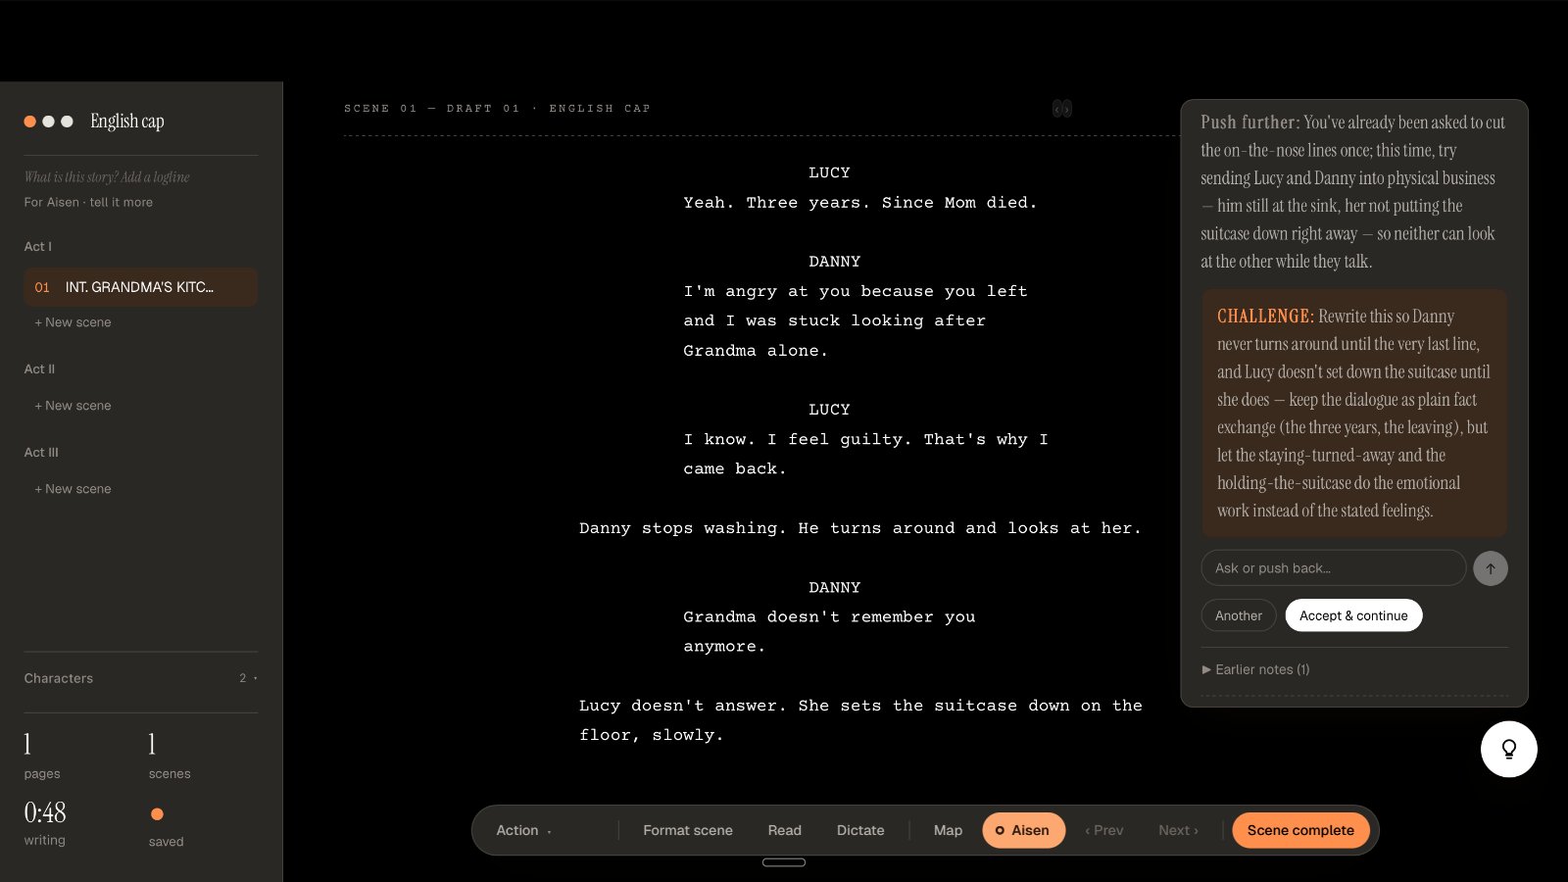Add a new scene under Act III
The width and height of the screenshot is (1568, 882).
73,489
